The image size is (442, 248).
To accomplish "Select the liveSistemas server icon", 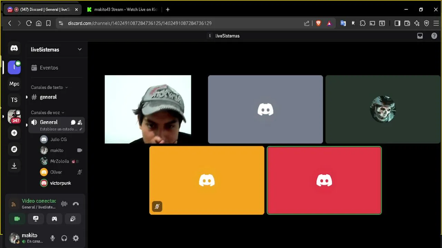I will [14, 67].
